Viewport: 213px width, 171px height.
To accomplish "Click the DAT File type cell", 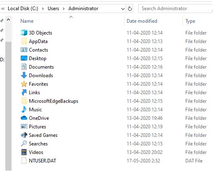I will tap(194, 161).
